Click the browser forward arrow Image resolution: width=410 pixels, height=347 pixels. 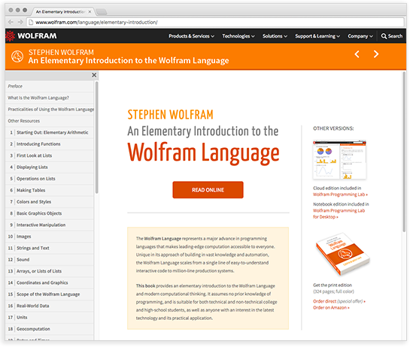20,23
